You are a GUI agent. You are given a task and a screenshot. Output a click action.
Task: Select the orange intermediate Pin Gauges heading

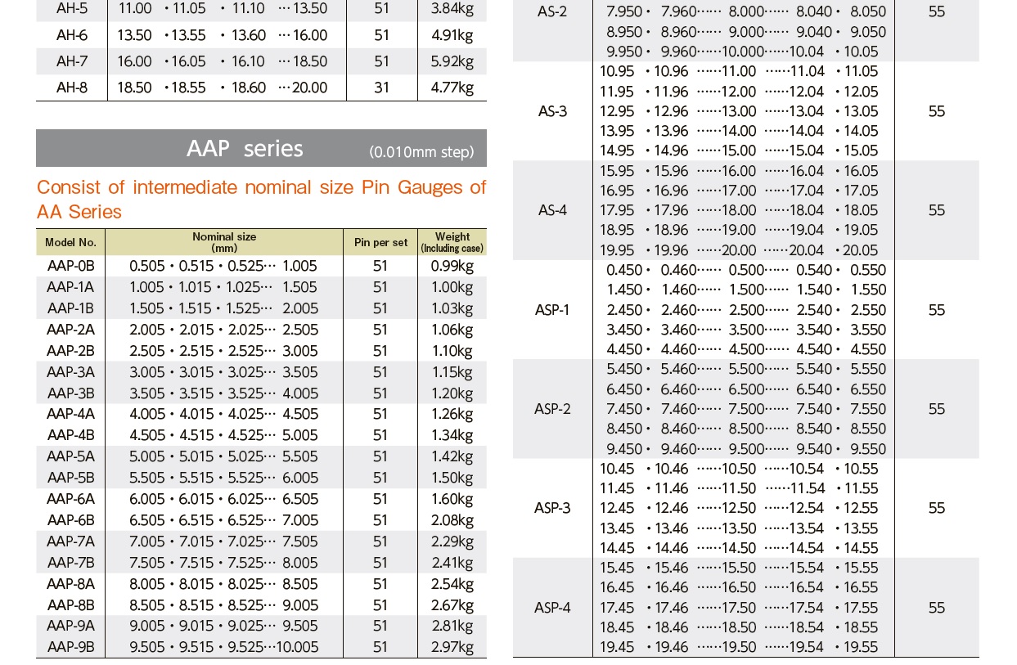(261, 200)
